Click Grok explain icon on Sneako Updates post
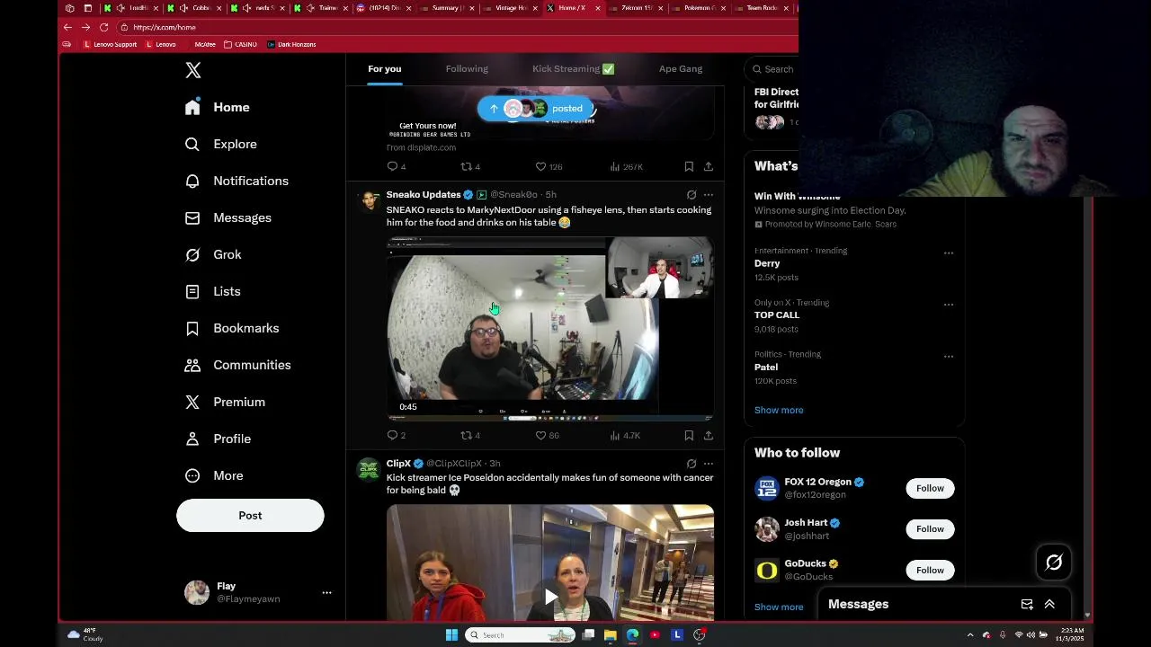This screenshot has height=647, width=1151. coord(691,194)
